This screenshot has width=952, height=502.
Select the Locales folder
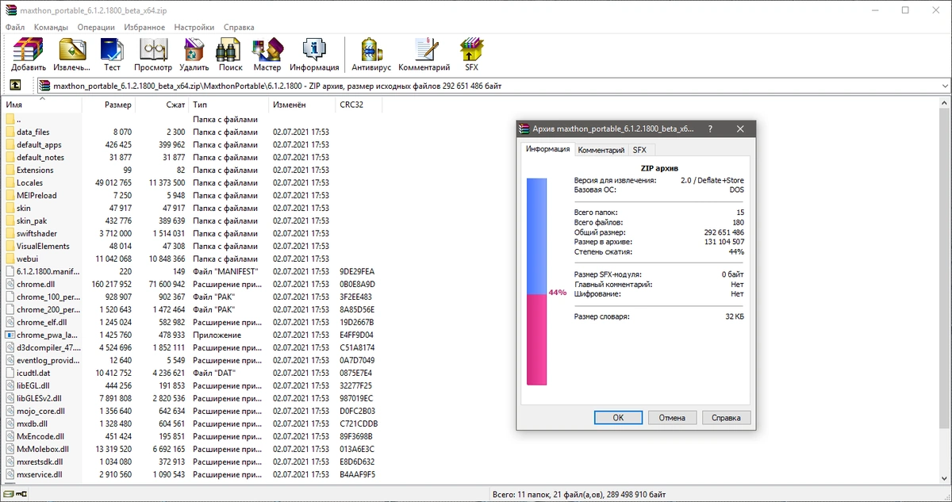29,183
